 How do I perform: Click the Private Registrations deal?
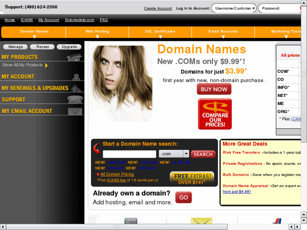[x=242, y=164]
